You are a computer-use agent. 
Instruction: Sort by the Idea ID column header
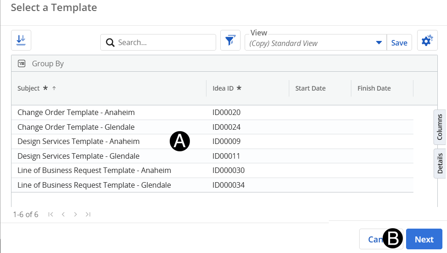(x=223, y=88)
